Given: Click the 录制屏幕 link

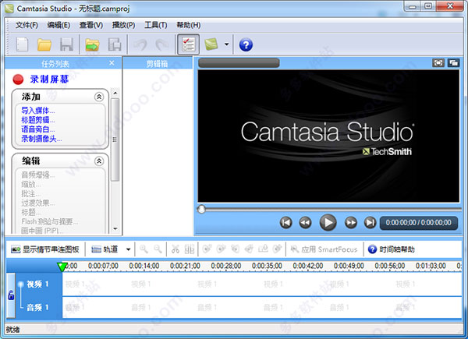Looking at the screenshot, I should point(49,79).
